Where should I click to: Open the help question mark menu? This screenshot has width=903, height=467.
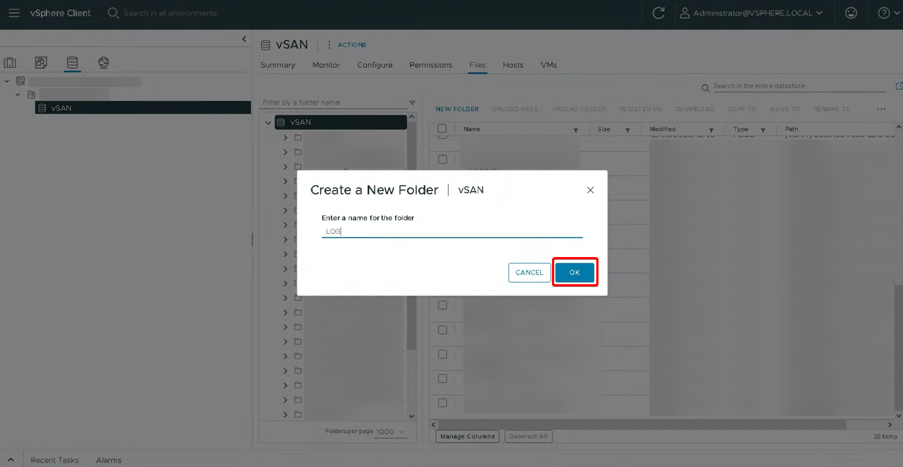point(884,13)
